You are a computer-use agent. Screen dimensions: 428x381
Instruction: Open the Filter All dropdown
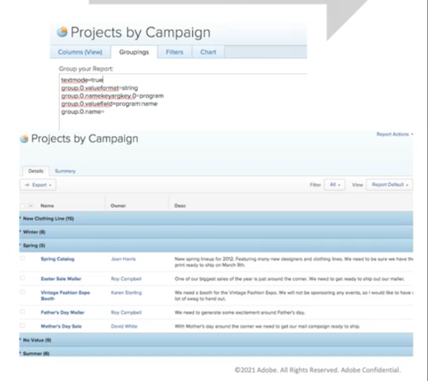[334, 185]
